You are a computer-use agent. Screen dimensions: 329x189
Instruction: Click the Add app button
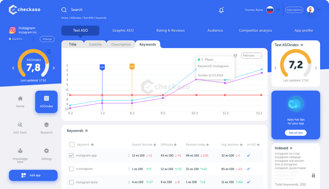tap(33, 175)
